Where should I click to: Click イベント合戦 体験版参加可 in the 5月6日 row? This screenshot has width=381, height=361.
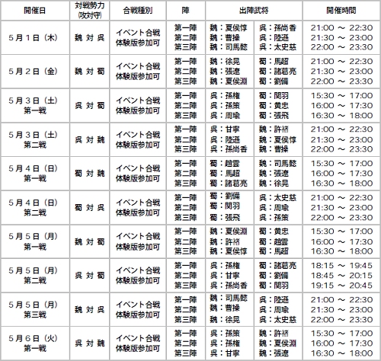[x=138, y=343]
